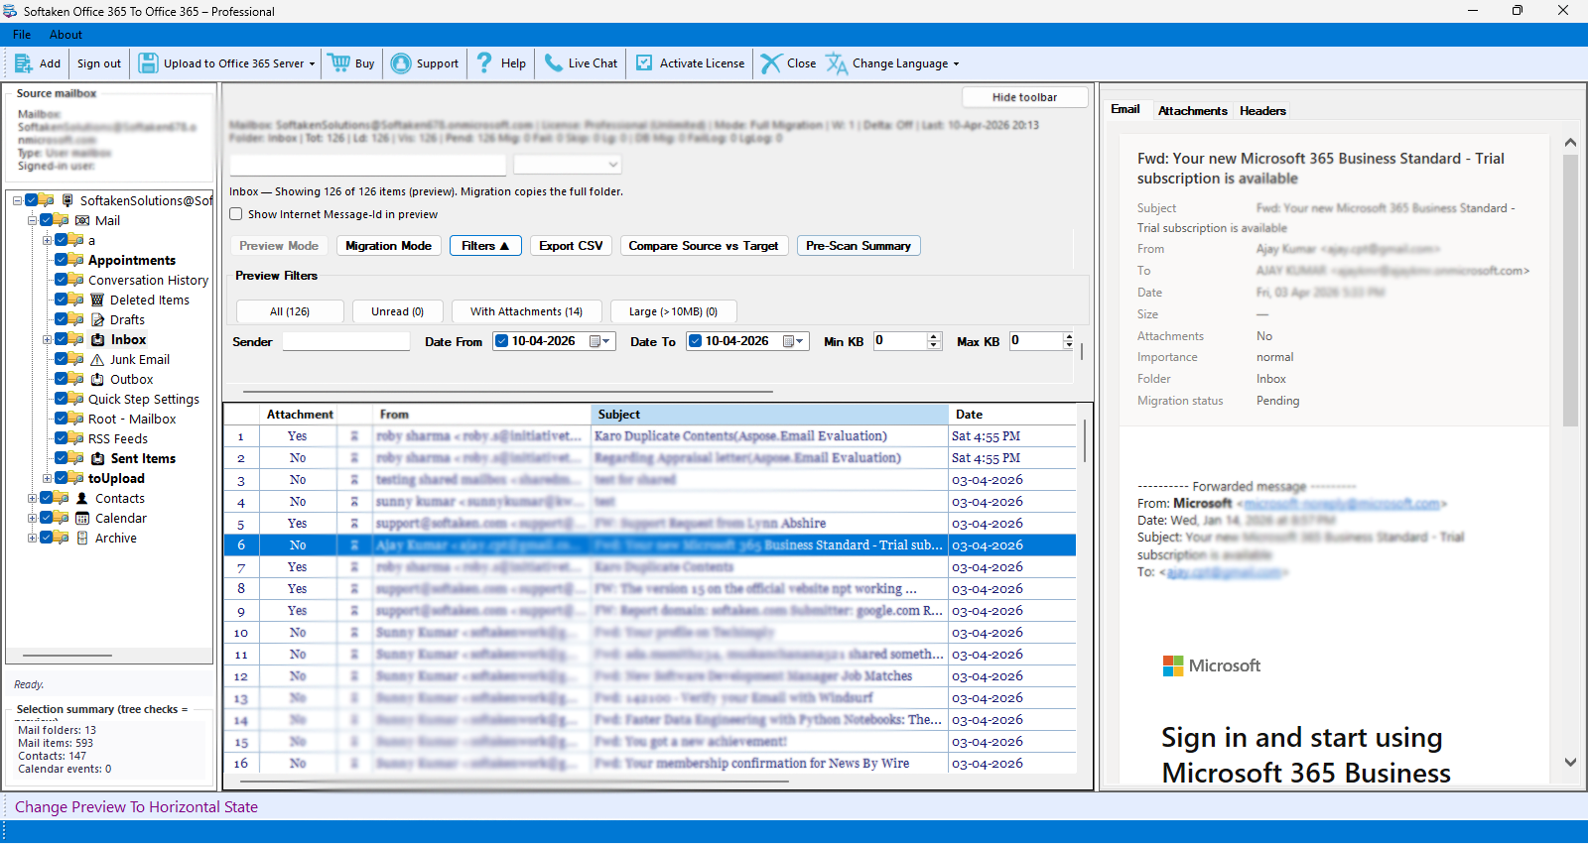The width and height of the screenshot is (1588, 845).
Task: Expand the Contacts tree node
Action: click(x=32, y=498)
